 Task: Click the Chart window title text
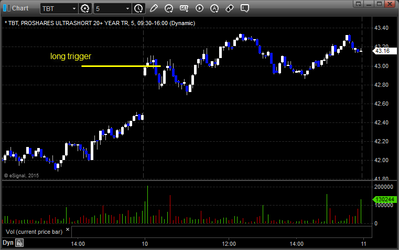[20, 8]
